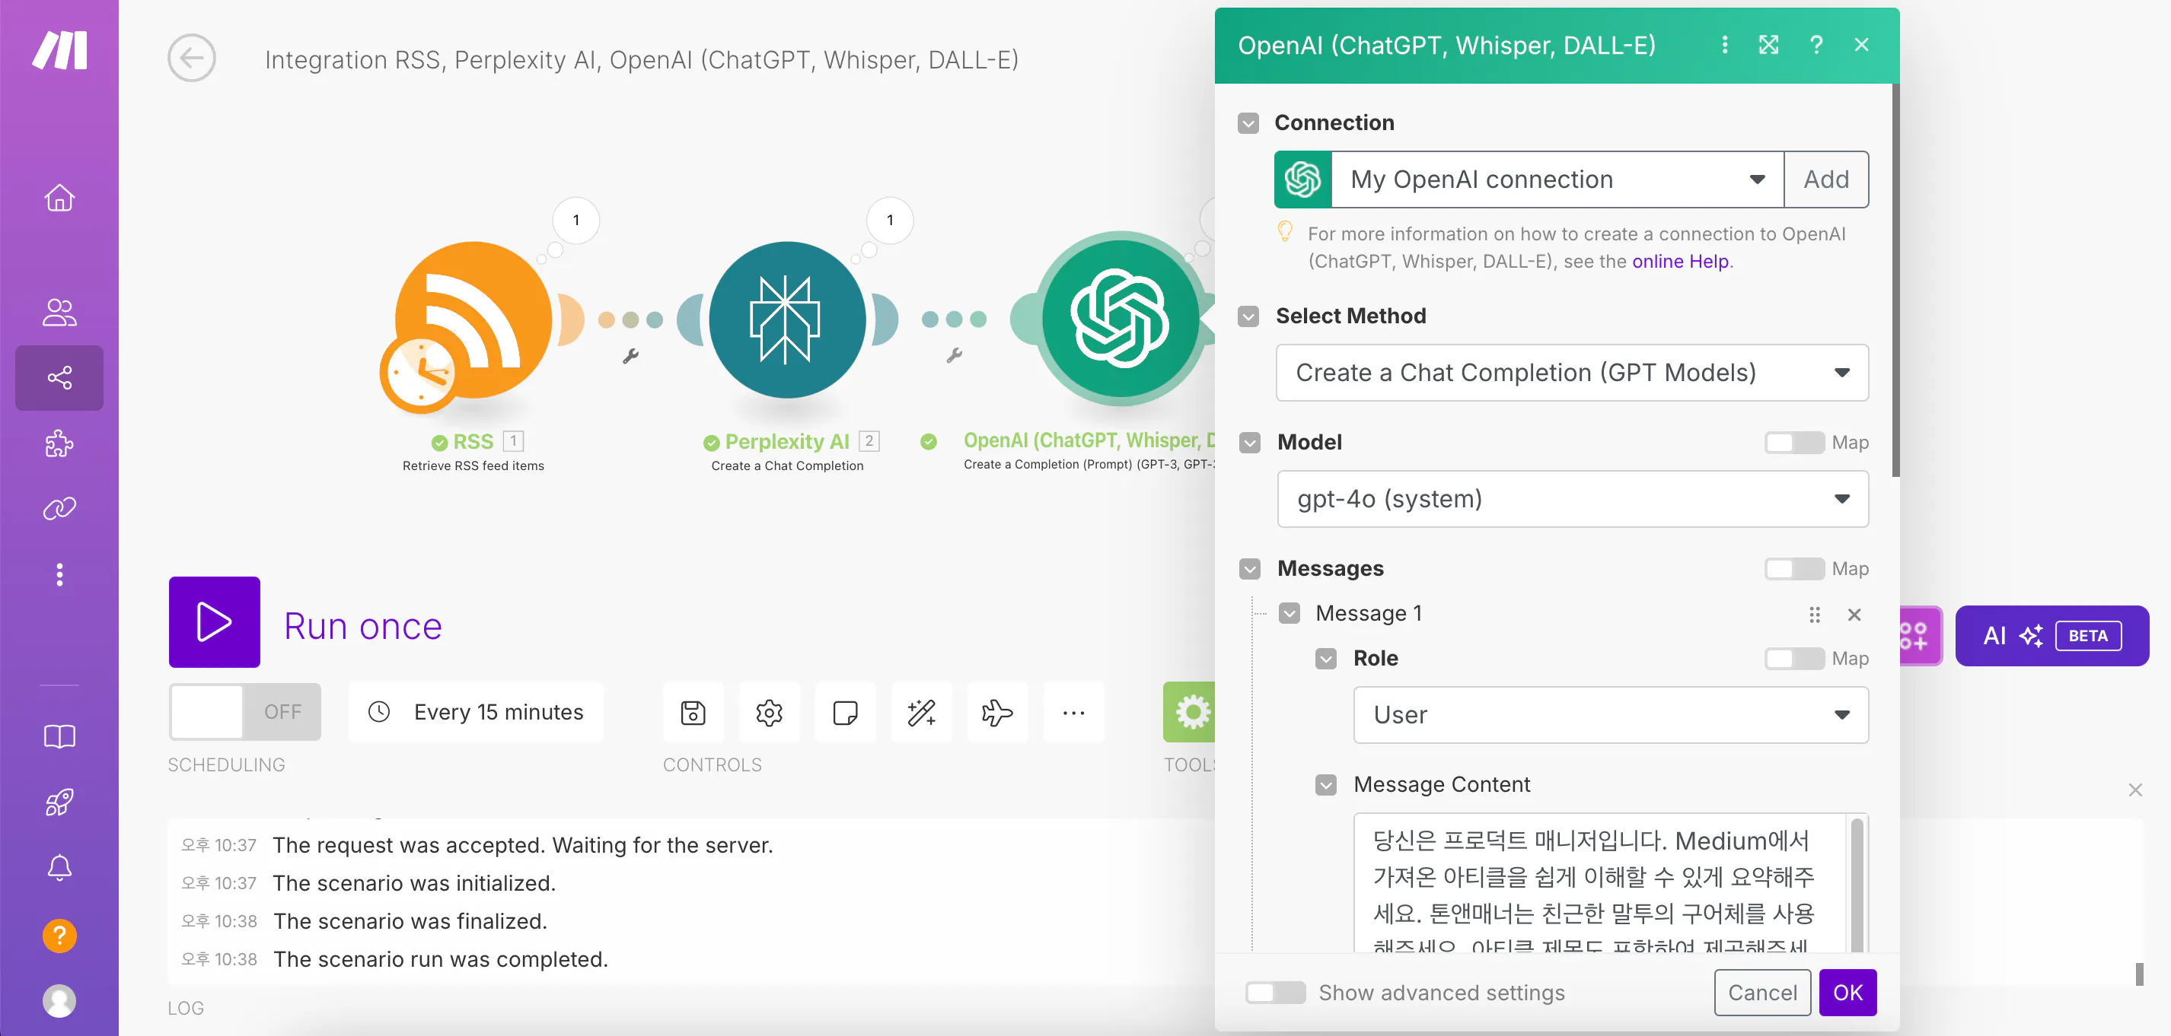Open the RSS module's output bubble 1
The image size is (2171, 1036).
(x=576, y=221)
